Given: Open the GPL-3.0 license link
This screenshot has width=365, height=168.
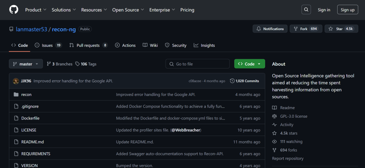Looking at the screenshot, I should coord(293,116).
